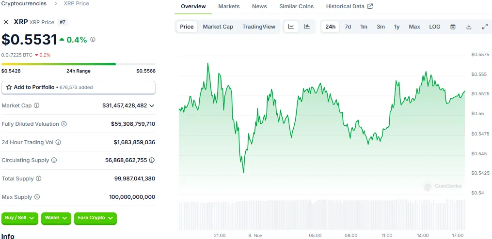Open the Buy / Sell dropdown
The height and width of the screenshot is (239, 492).
click(x=20, y=218)
